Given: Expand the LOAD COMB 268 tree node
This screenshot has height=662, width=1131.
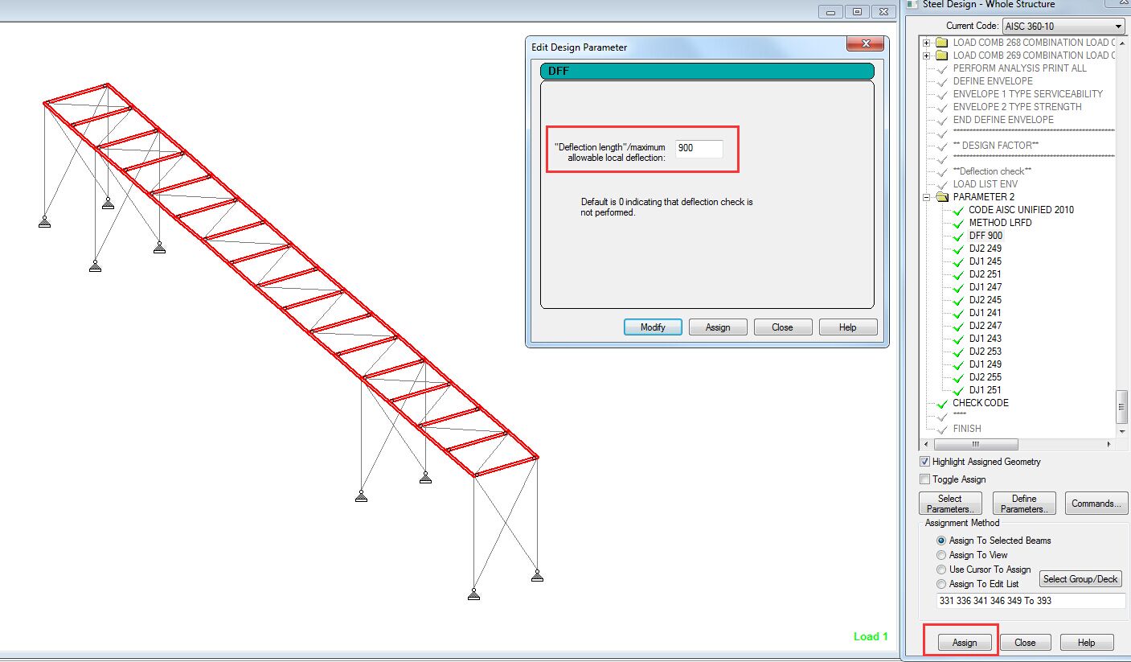Looking at the screenshot, I should coord(927,43).
